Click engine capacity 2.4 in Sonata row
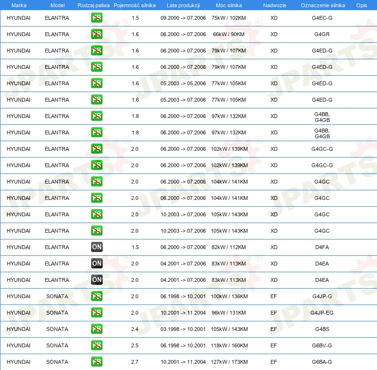This screenshot has width=377, height=370. (135, 329)
